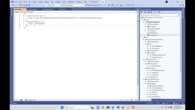Click editor split window plus icon
Screen dimensions: 195x110
coord(138,12)
